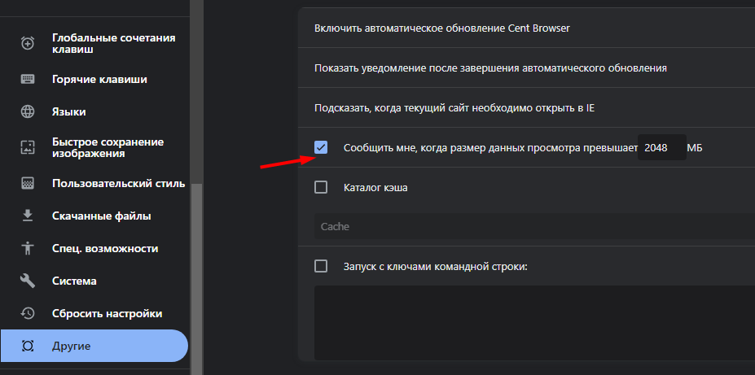
Task: Click Сообщить мне, когда размер данных label
Action: (x=490, y=147)
